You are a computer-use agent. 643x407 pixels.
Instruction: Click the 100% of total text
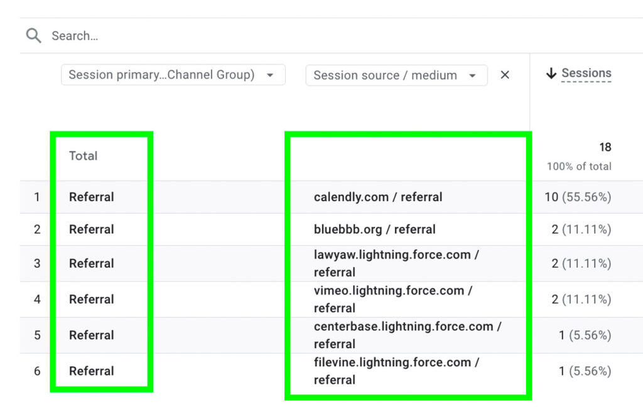[579, 166]
